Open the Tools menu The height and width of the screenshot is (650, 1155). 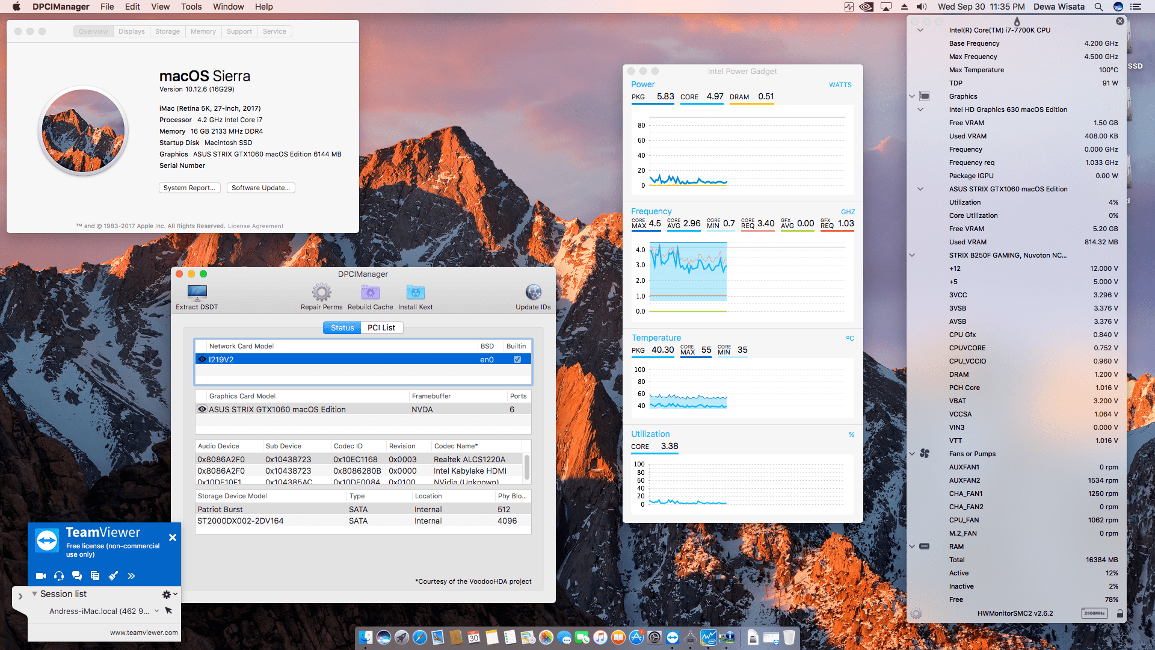(x=191, y=7)
